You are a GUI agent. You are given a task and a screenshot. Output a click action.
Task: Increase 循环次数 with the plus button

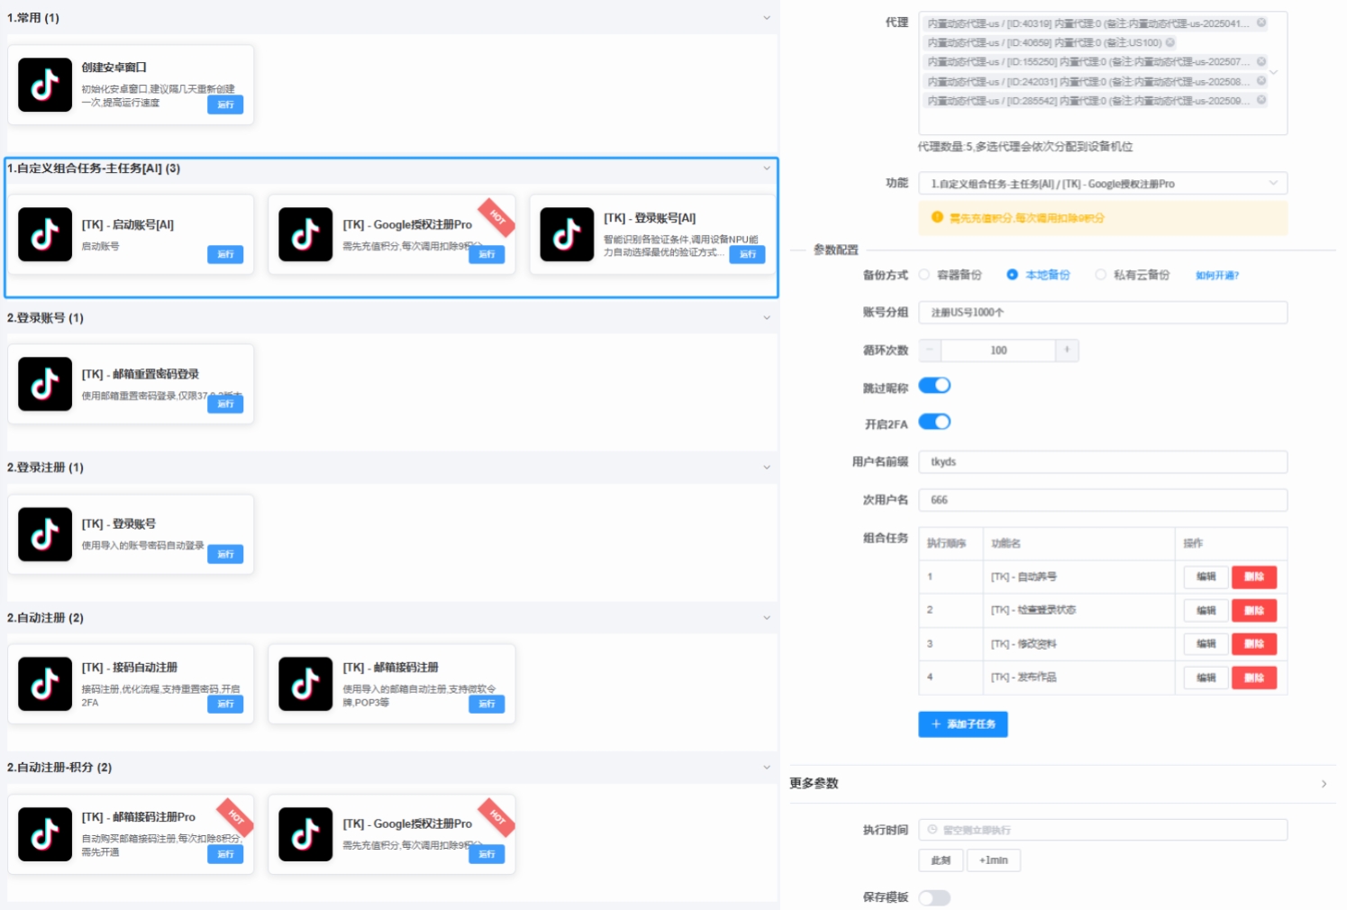[x=1067, y=350]
